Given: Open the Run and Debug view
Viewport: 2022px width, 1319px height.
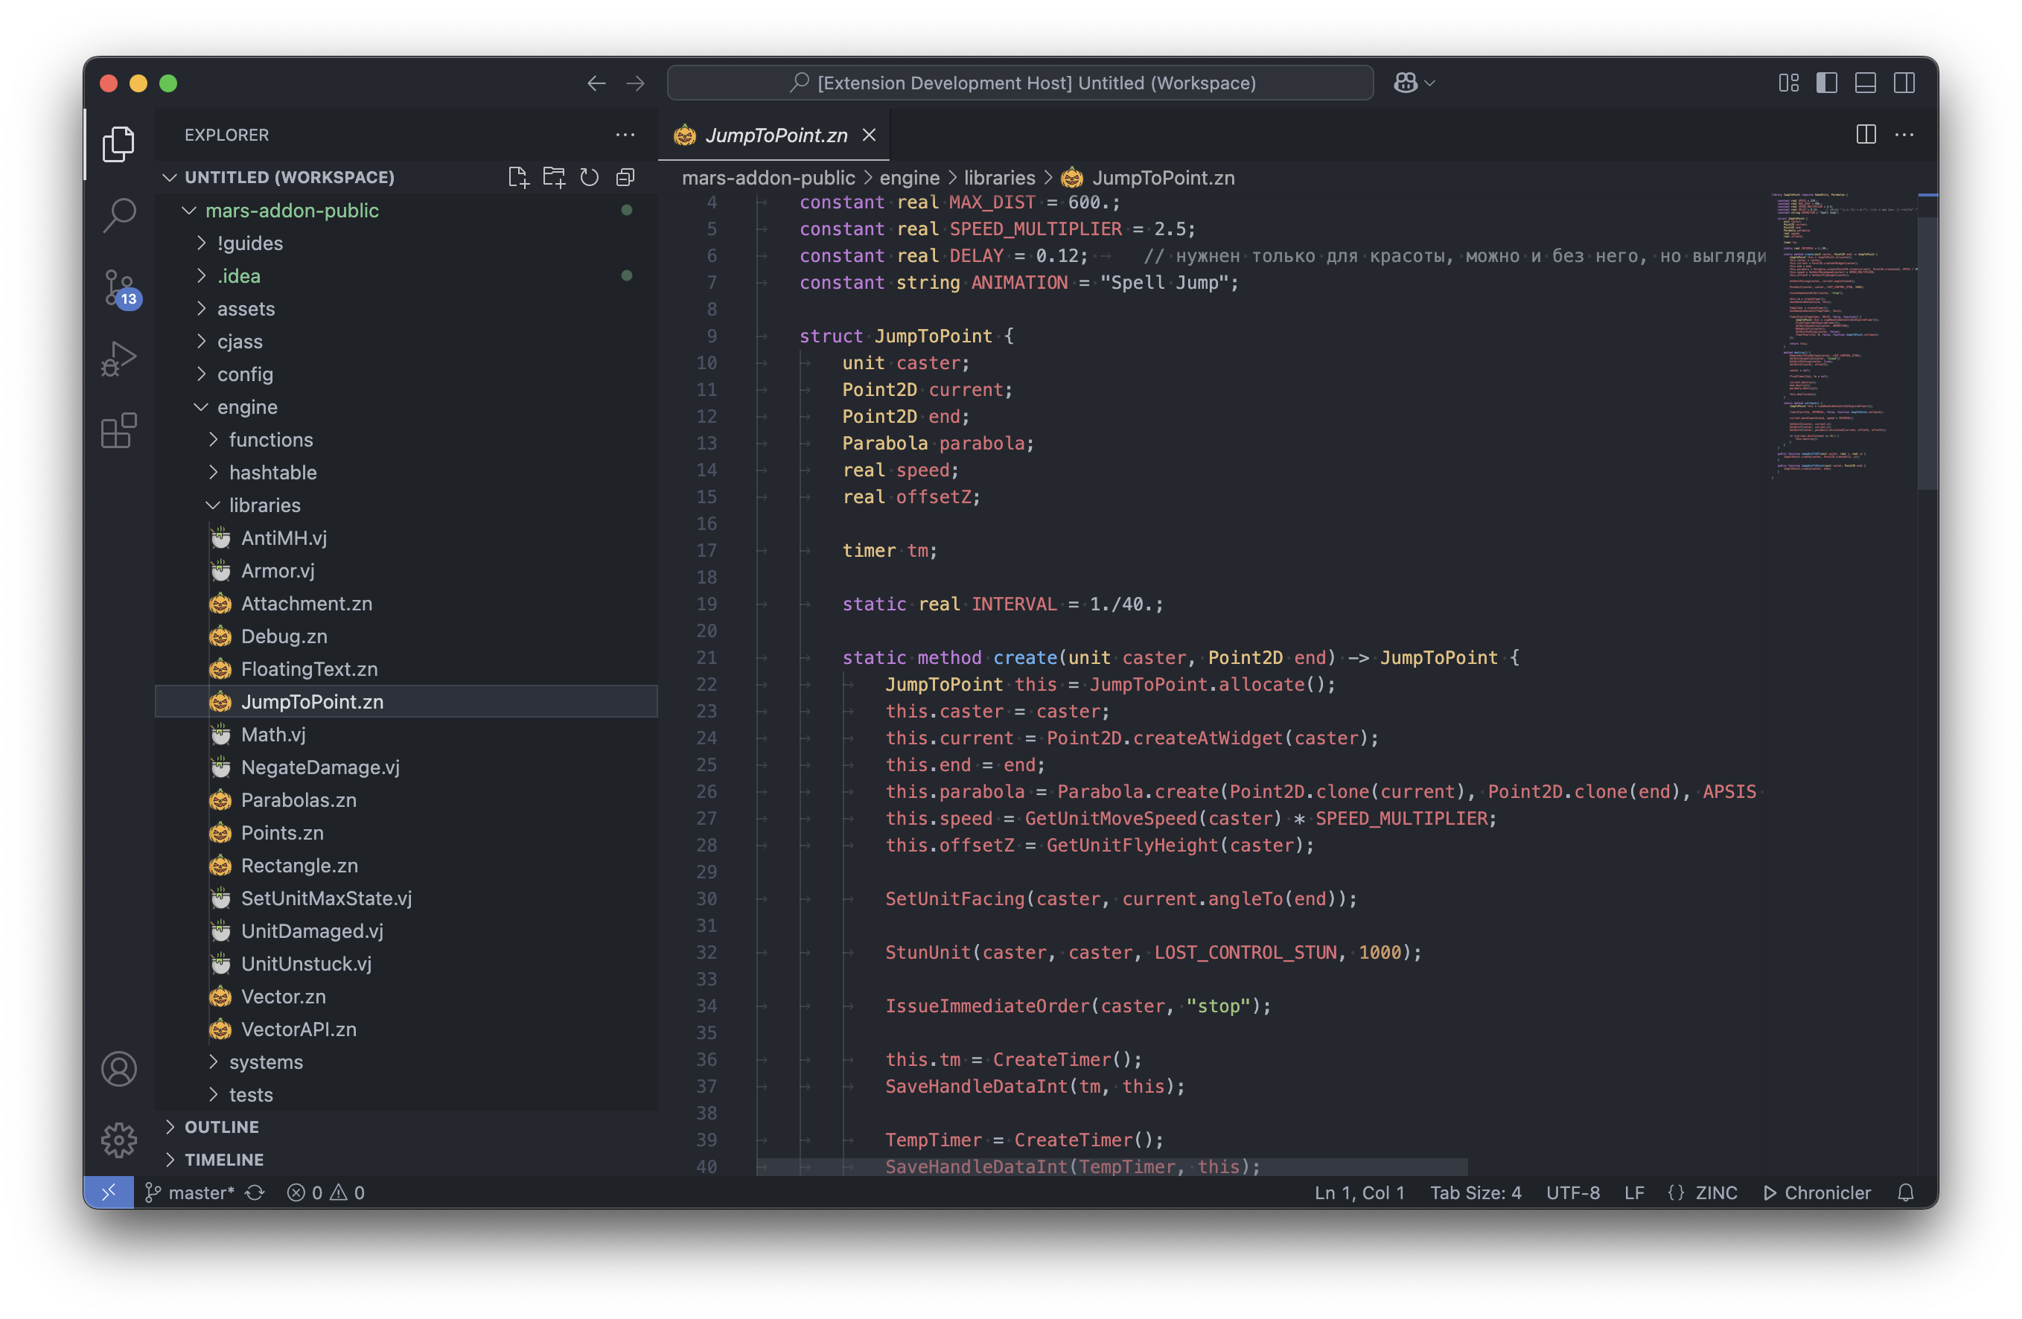Looking at the screenshot, I should (119, 359).
